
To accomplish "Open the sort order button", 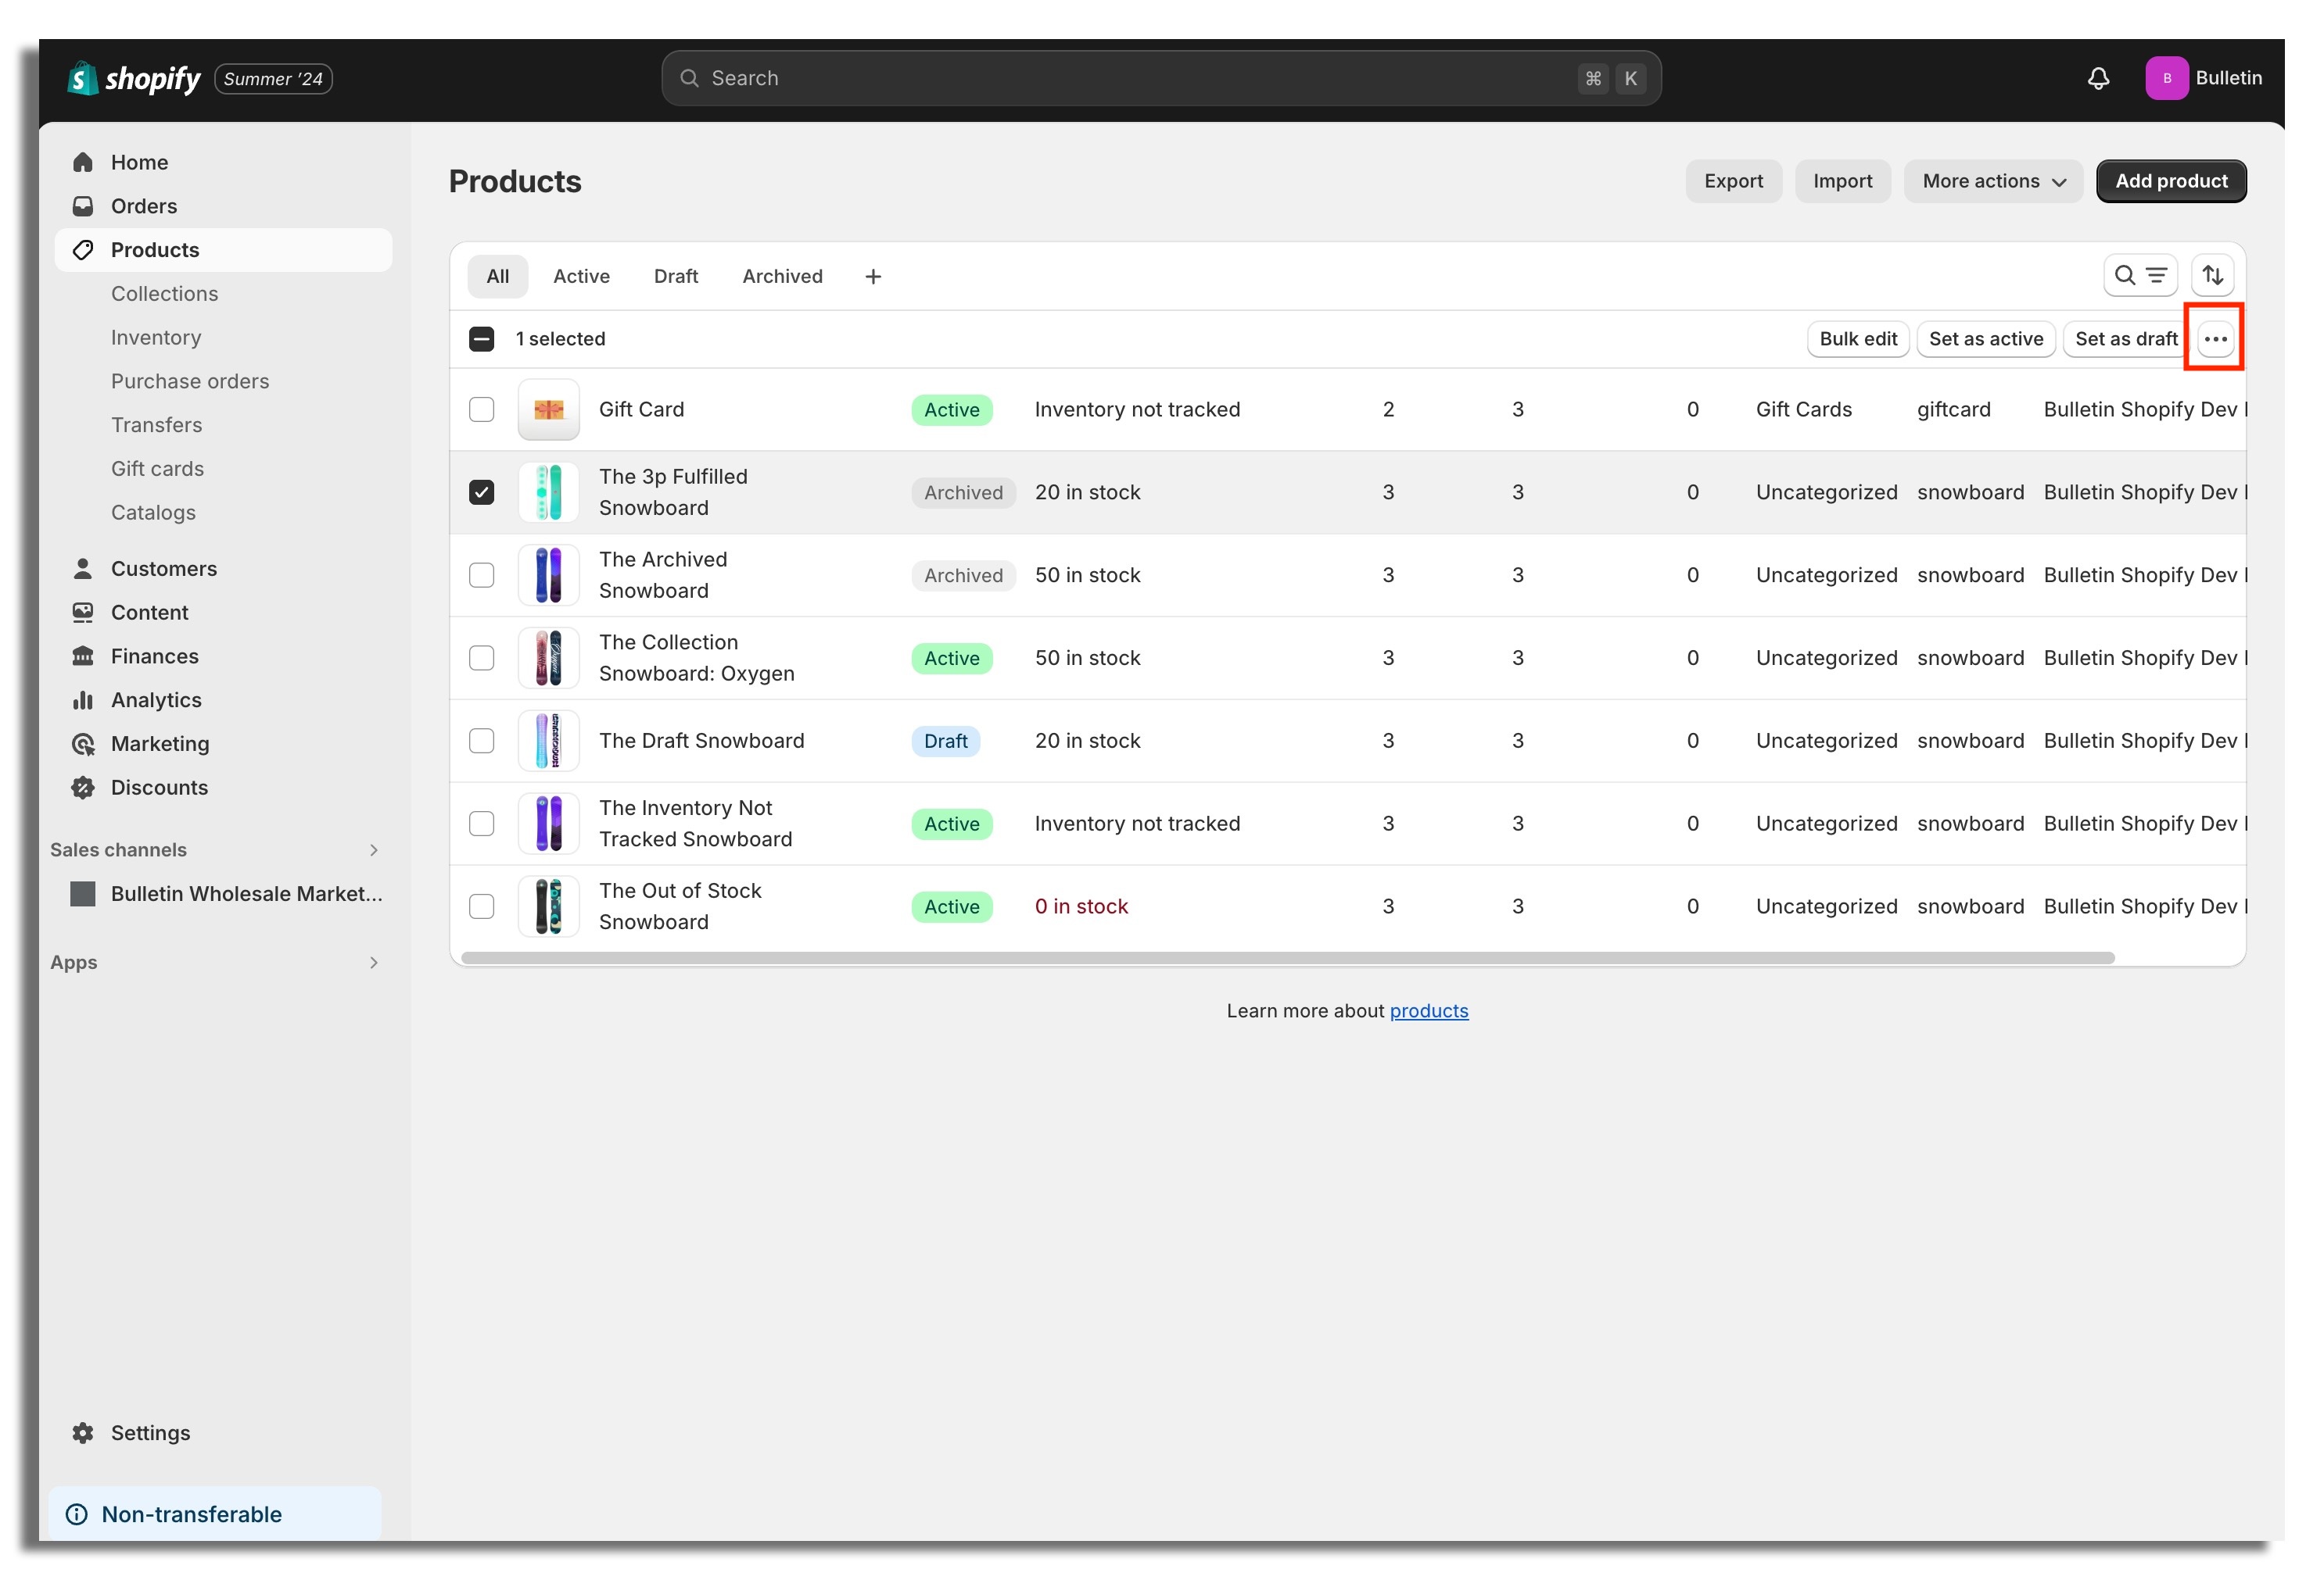I will click(x=2212, y=275).
